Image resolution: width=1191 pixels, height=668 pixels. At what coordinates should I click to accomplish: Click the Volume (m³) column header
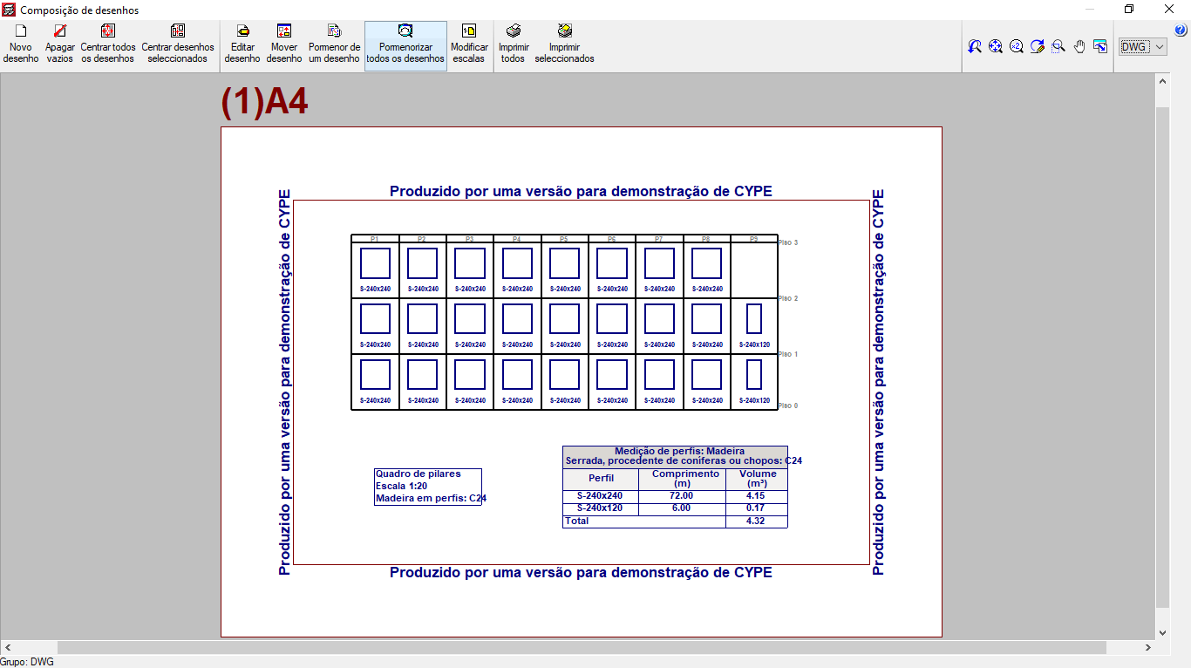758,479
